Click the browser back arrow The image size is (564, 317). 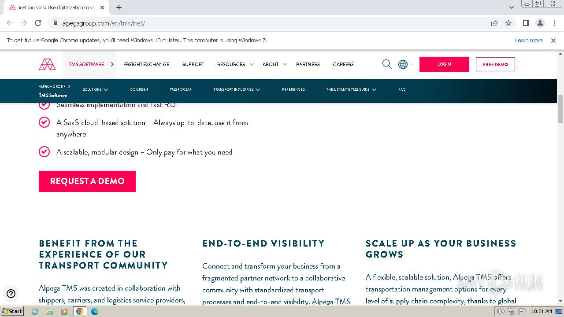10,23
